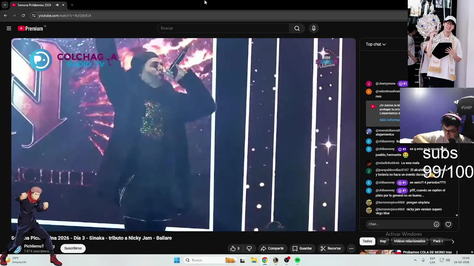Open the system tray volume icon
The width and height of the screenshot is (474, 266).
448,260
